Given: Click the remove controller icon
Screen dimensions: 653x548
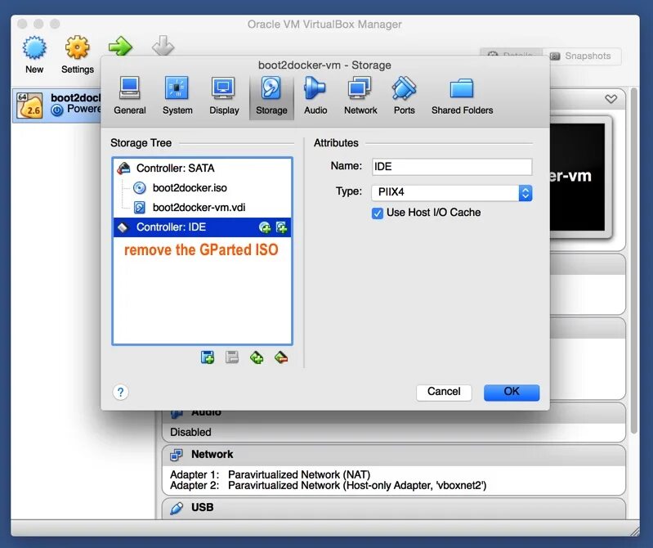Looking at the screenshot, I should click(x=232, y=357).
